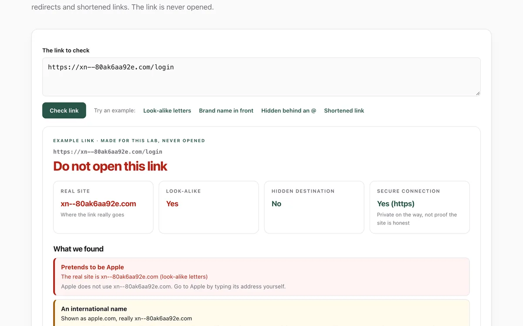The height and width of the screenshot is (326, 523).
Task: Select the 'Do not open this link' heading
Action: pyautogui.click(x=110, y=166)
